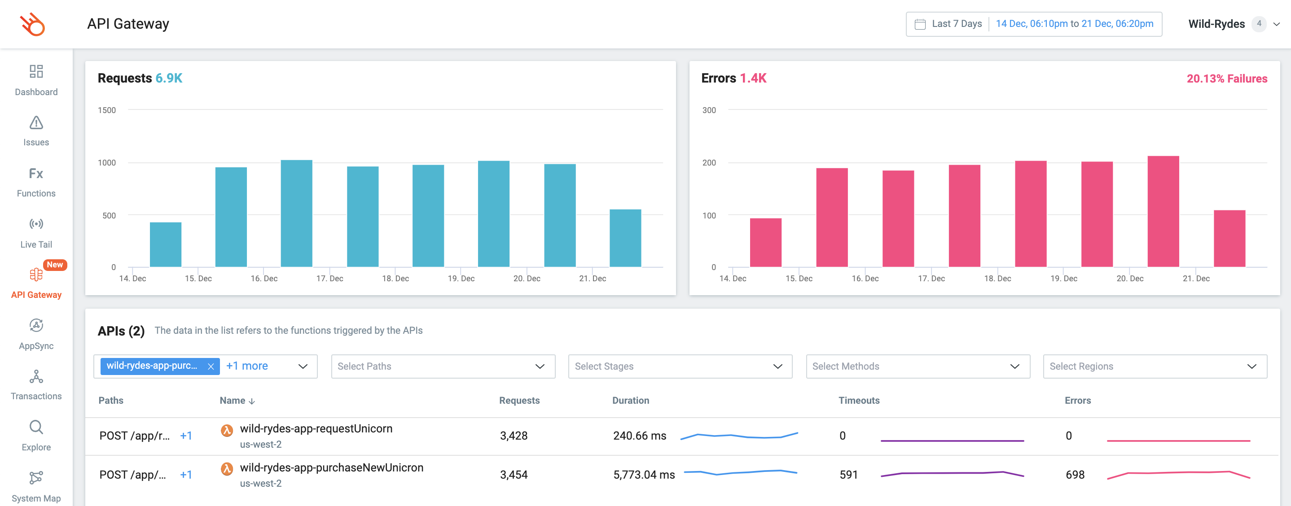Sort by the Errors column header
Screen dimensions: 1291x506
1077,401
